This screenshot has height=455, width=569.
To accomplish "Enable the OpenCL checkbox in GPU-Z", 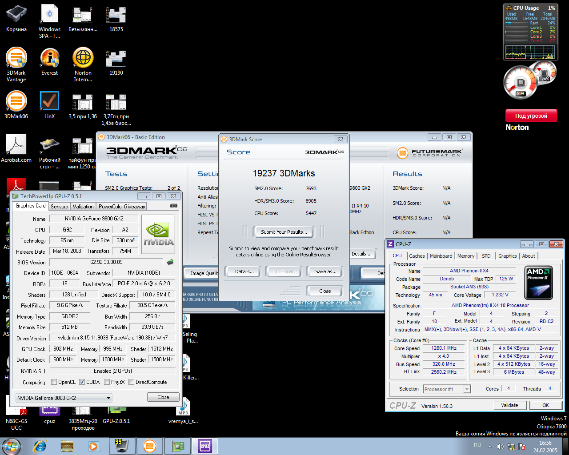I will 54,382.
